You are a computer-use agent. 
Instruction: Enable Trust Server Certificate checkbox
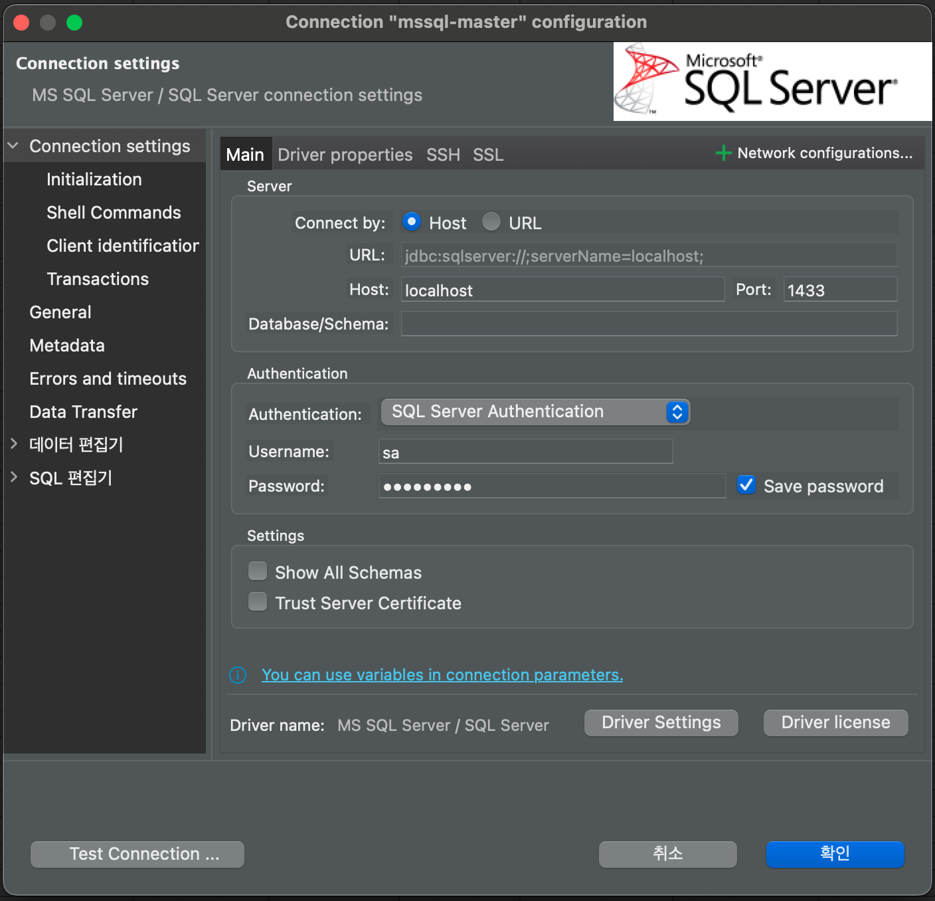(258, 602)
